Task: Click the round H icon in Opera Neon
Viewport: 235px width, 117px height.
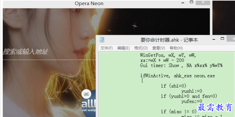Action: click(x=86, y=94)
